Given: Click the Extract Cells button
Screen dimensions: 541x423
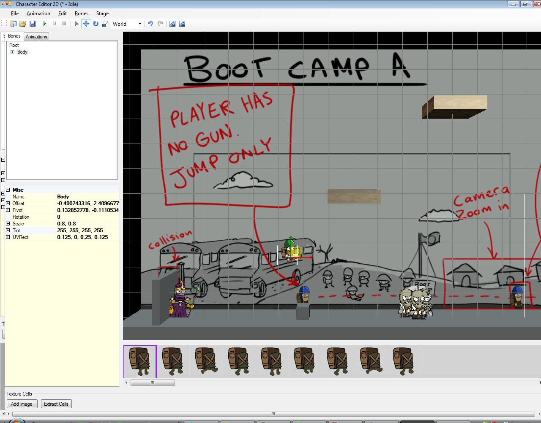Looking at the screenshot, I should click(x=56, y=404).
